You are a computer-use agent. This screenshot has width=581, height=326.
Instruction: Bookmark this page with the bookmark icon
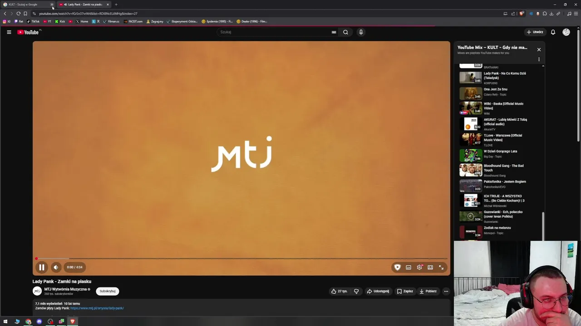pos(25,14)
